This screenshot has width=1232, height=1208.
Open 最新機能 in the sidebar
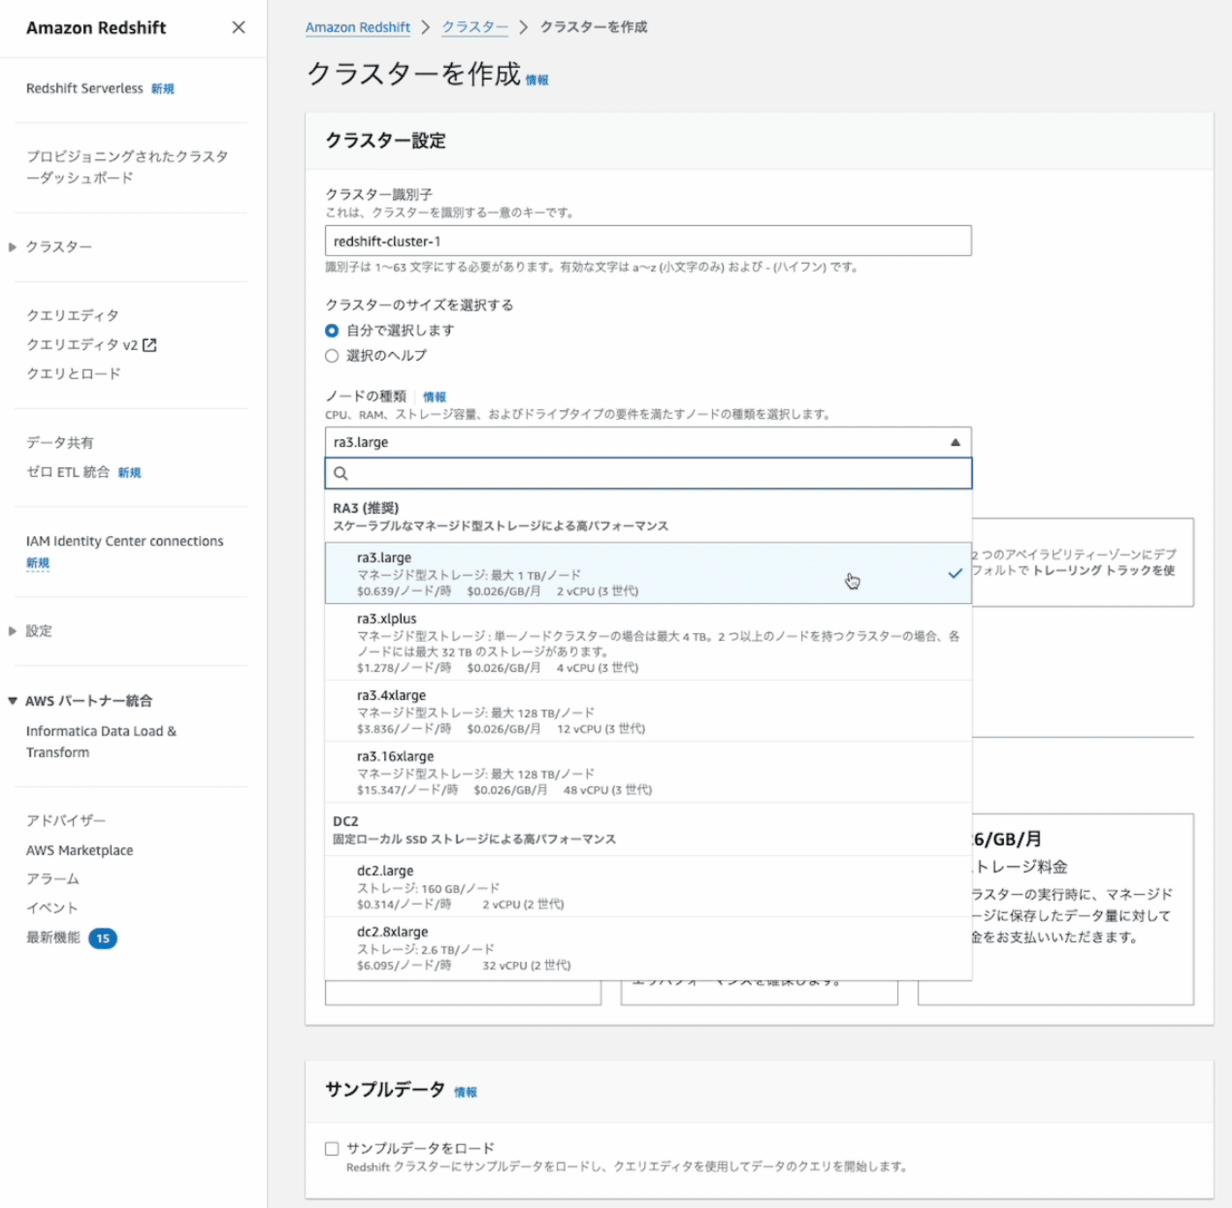tap(54, 937)
